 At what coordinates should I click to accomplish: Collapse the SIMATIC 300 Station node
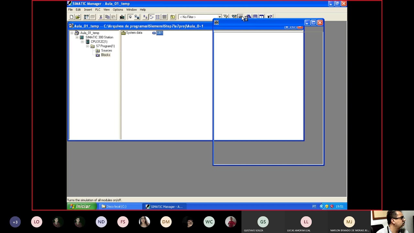[x=77, y=37]
